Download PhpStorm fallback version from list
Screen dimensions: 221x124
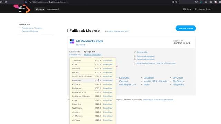tap(108, 80)
